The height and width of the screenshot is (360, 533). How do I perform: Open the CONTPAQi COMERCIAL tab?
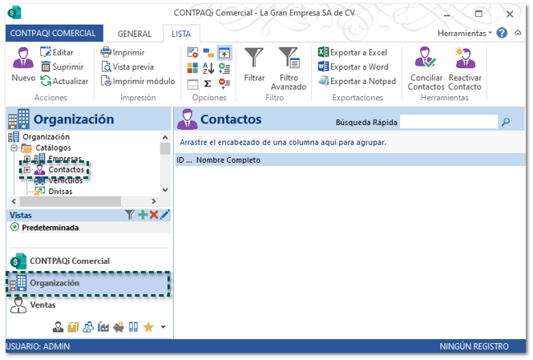53,34
